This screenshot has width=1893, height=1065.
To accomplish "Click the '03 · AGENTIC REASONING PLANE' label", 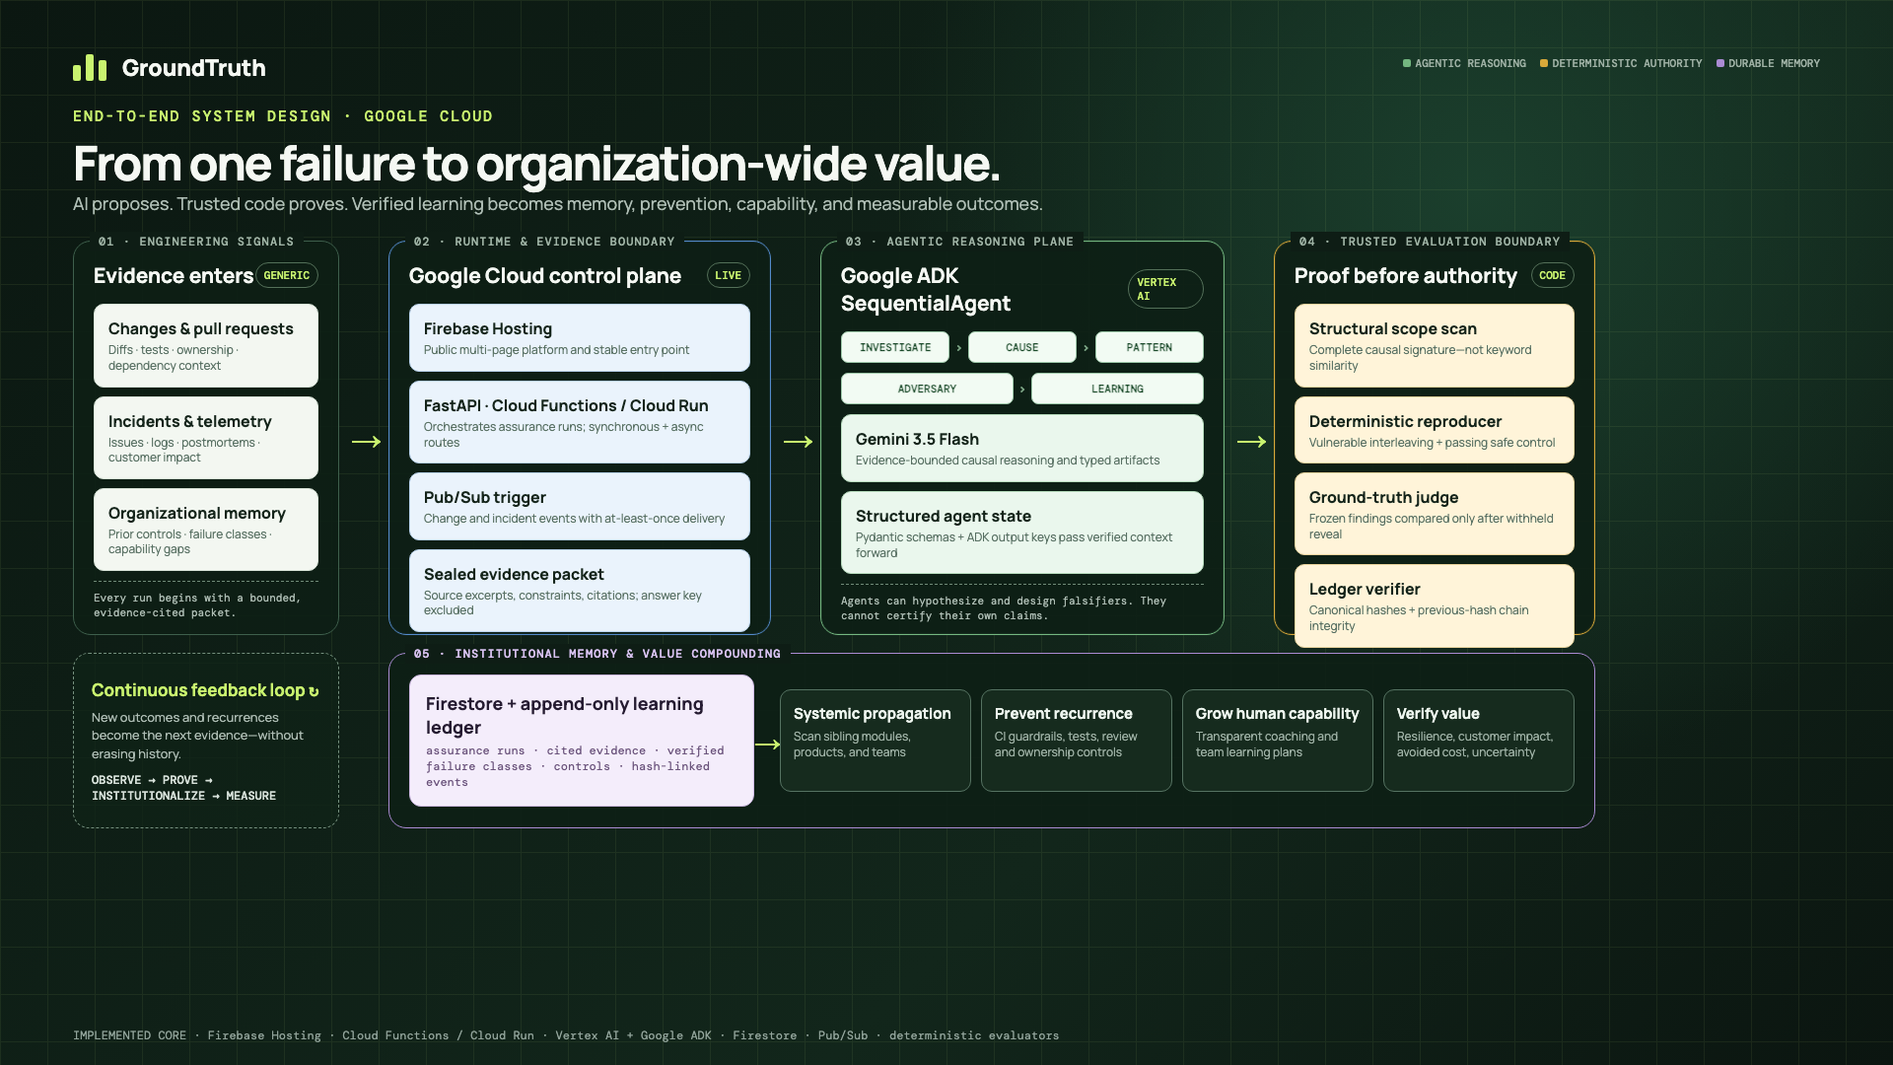I will click(x=959, y=242).
